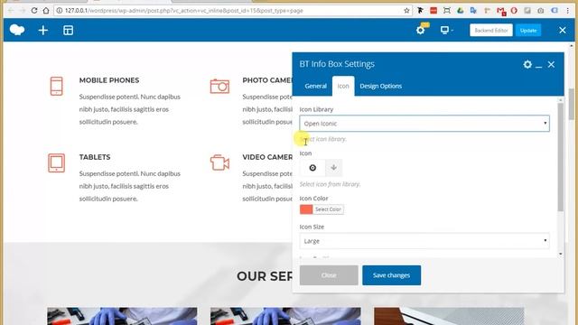578x325 pixels.
Task: Bookmark page with star icon
Action: click(406, 11)
